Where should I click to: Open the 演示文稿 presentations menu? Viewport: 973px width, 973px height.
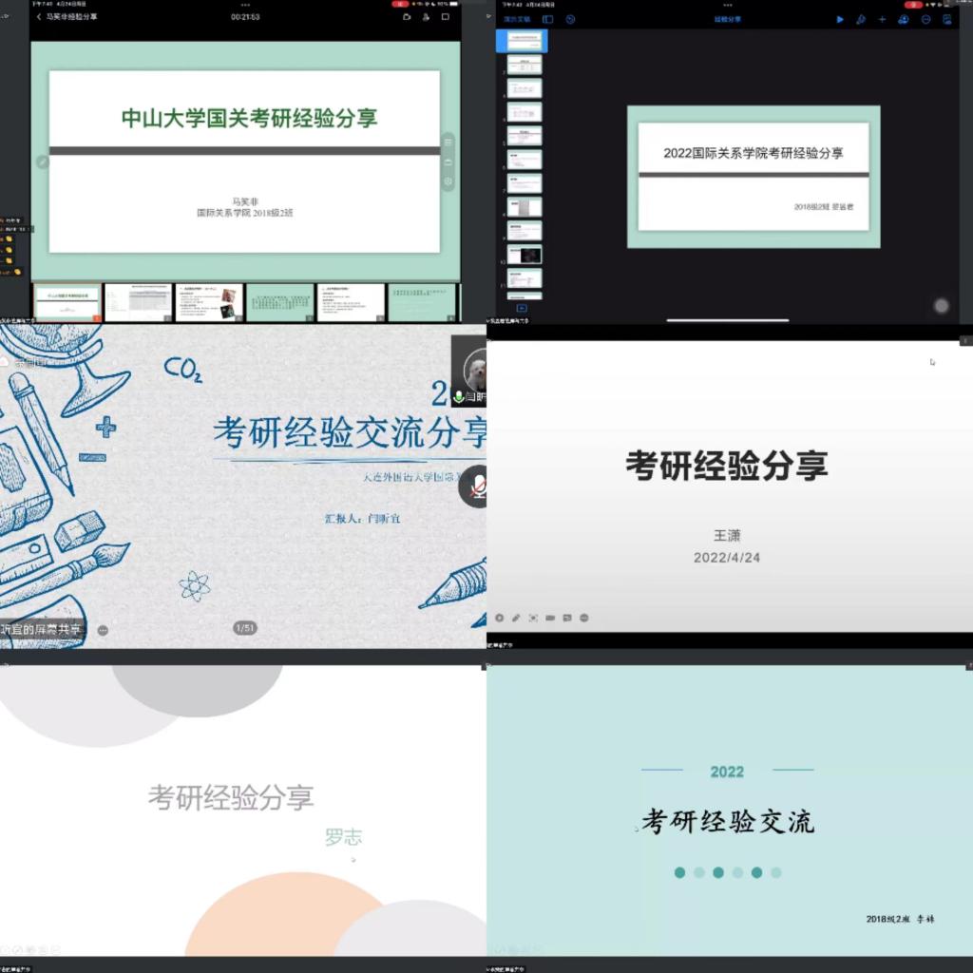pos(518,19)
